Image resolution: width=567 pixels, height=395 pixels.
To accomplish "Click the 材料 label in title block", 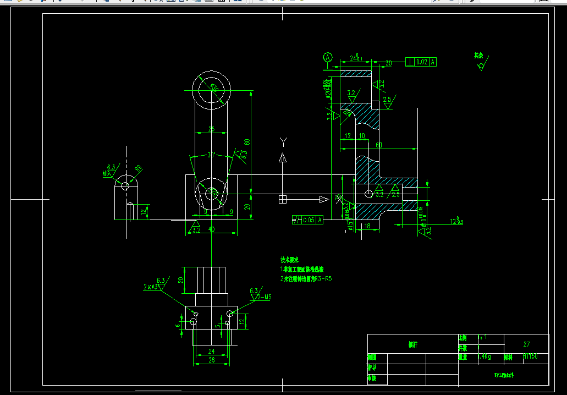I will coord(508,358).
